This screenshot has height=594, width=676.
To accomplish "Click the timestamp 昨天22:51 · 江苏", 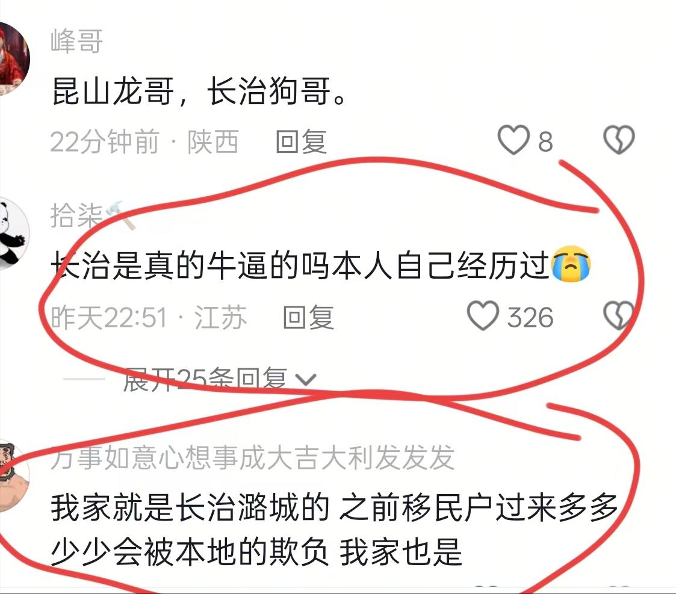I will click(x=149, y=318).
